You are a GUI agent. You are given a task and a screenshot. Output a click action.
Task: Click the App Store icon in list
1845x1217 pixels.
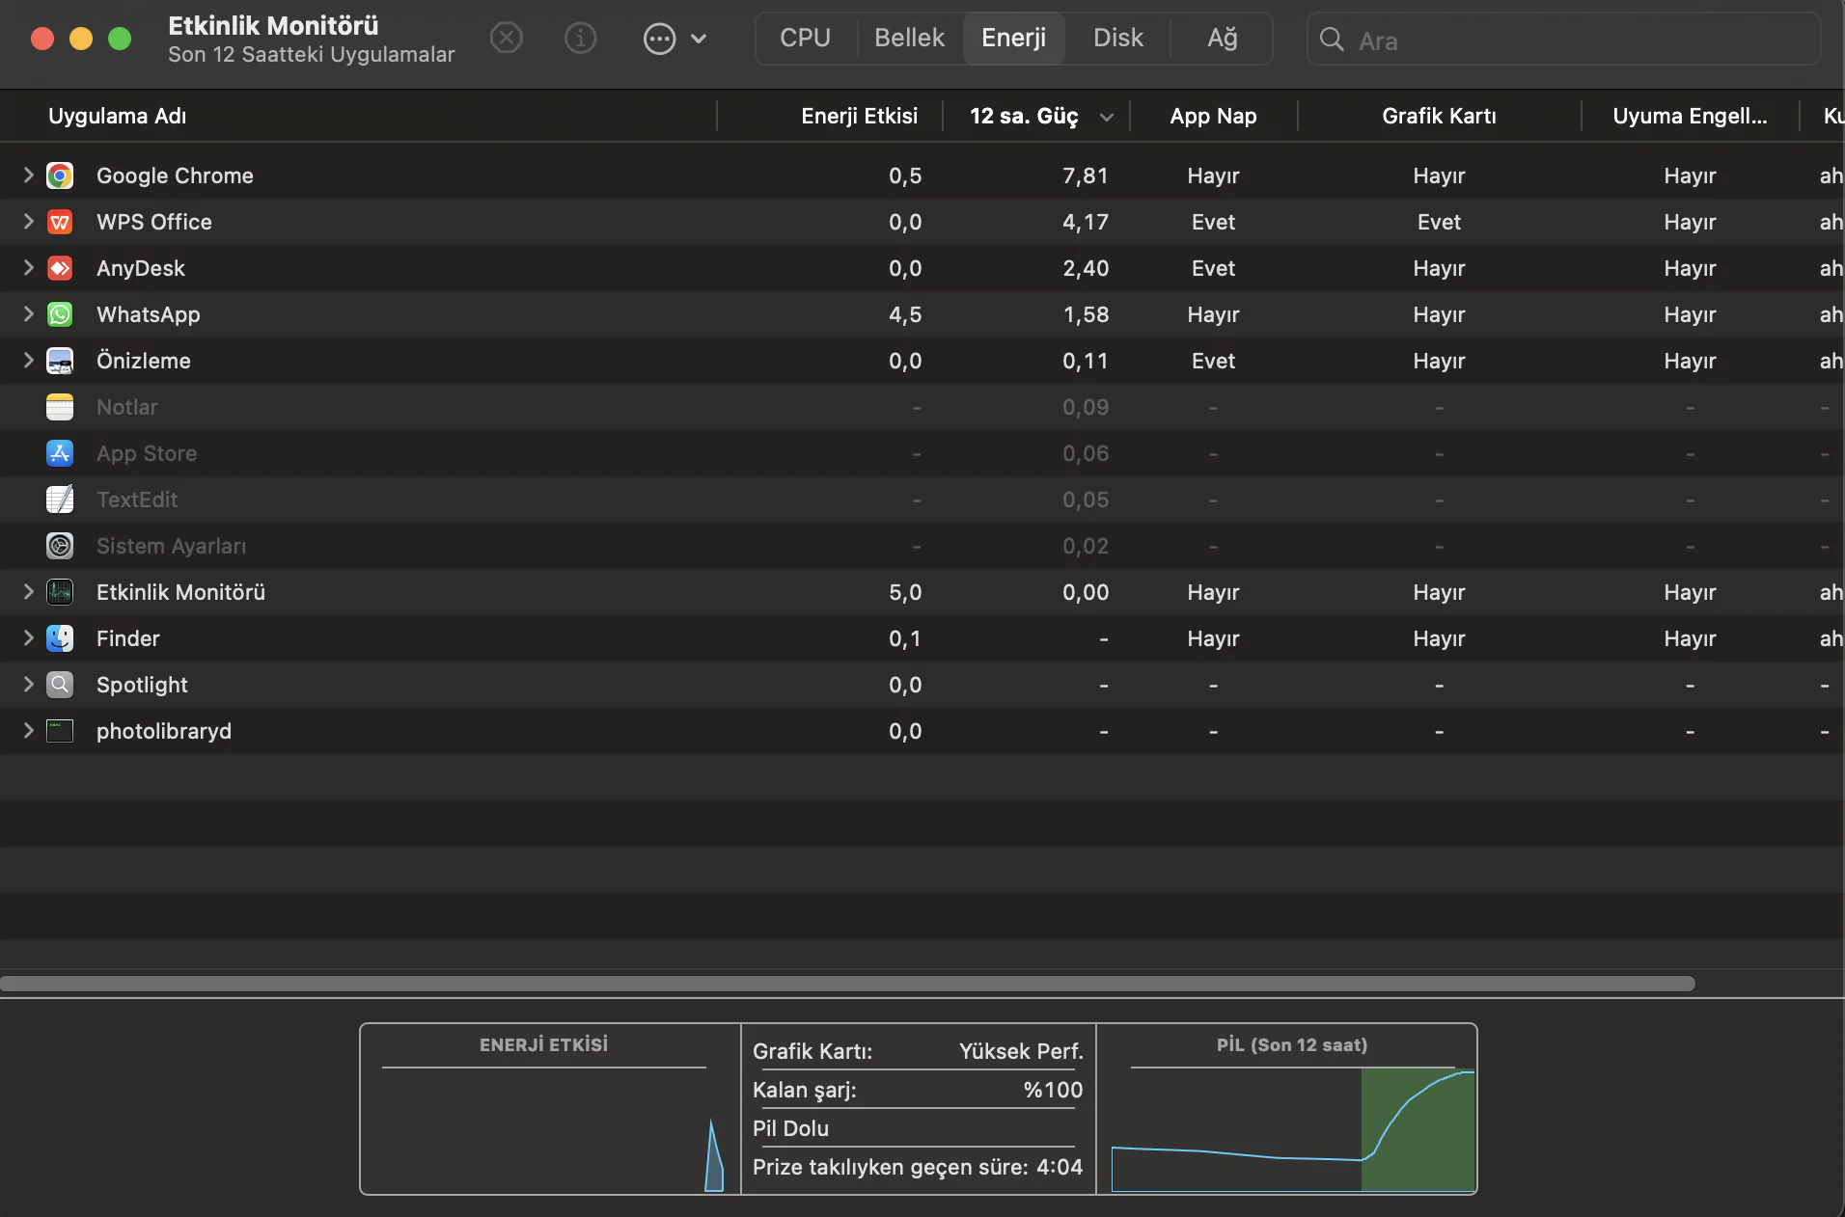[x=60, y=453]
